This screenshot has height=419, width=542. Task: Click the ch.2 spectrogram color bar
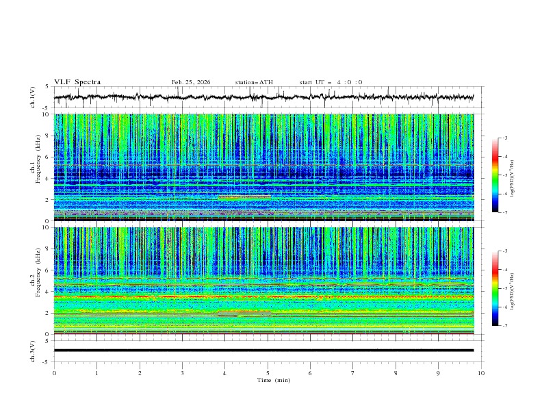495,288
